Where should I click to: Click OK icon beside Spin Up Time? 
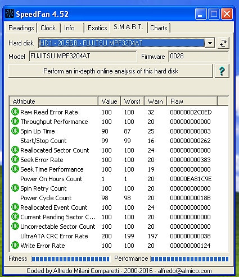[x=15, y=131]
